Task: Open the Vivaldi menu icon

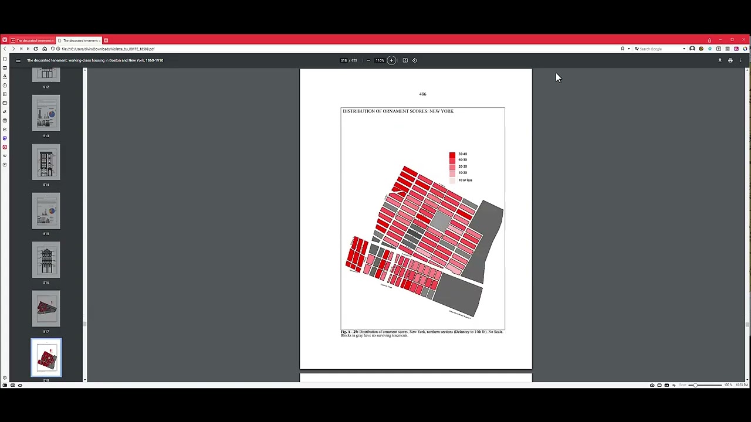Action: (x=5, y=40)
